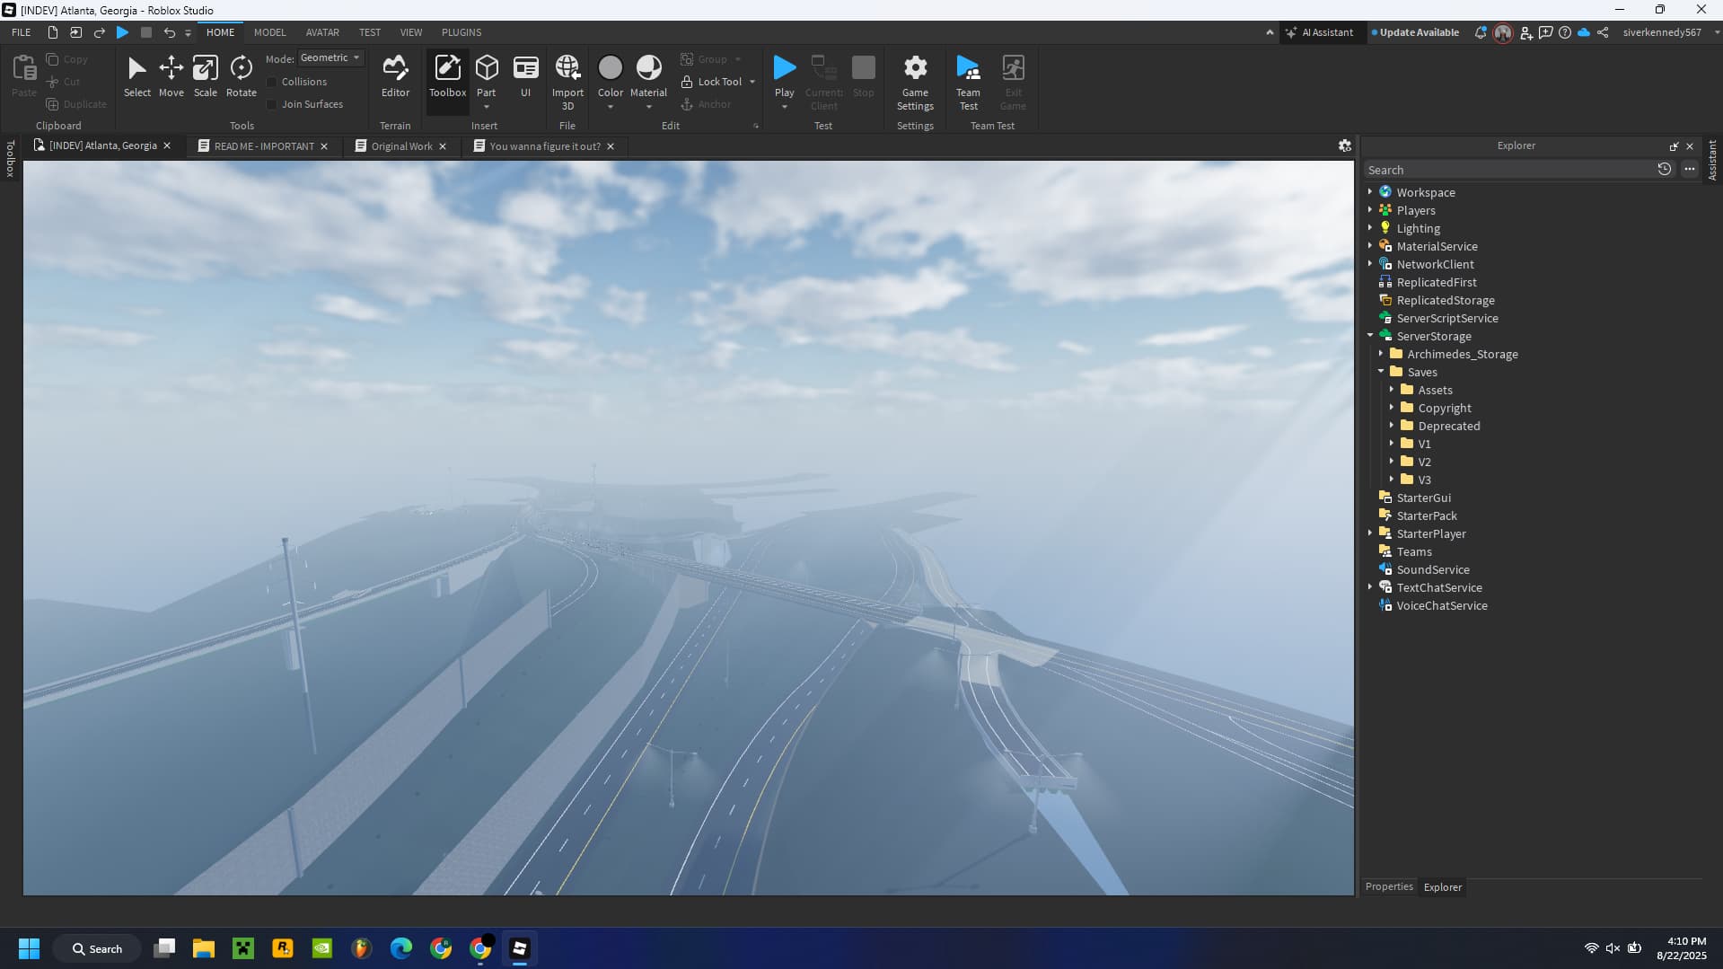Enable the Collisions checkbox
The width and height of the screenshot is (1723, 969).
(272, 82)
